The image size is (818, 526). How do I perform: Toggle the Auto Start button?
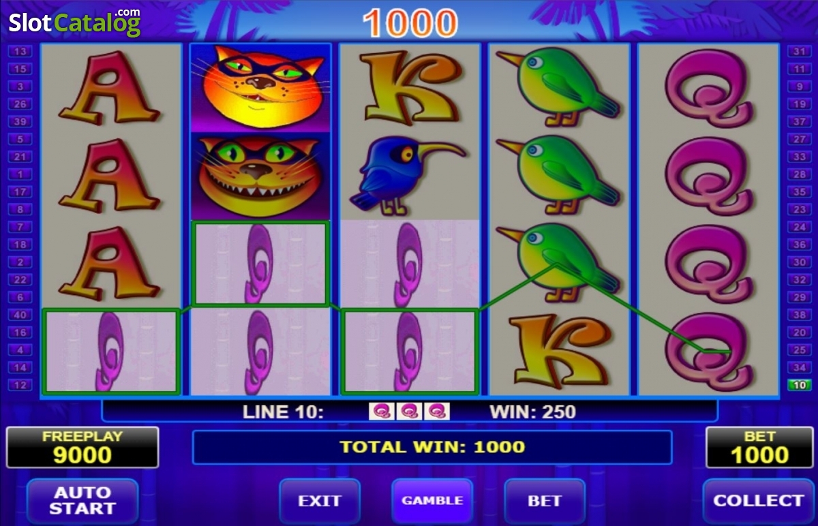coord(82,501)
